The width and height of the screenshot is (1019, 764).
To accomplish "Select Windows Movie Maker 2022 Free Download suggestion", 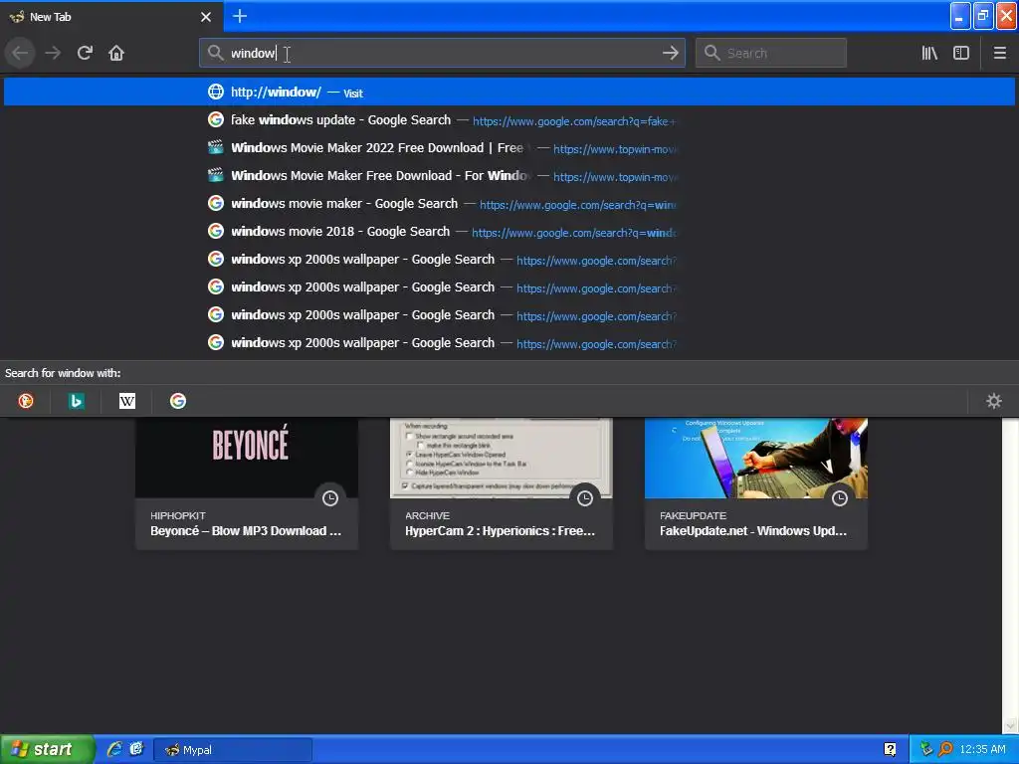I will 509,147.
